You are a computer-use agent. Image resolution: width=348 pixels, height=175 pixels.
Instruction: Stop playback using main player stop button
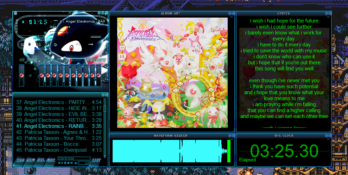(x=47, y=44)
